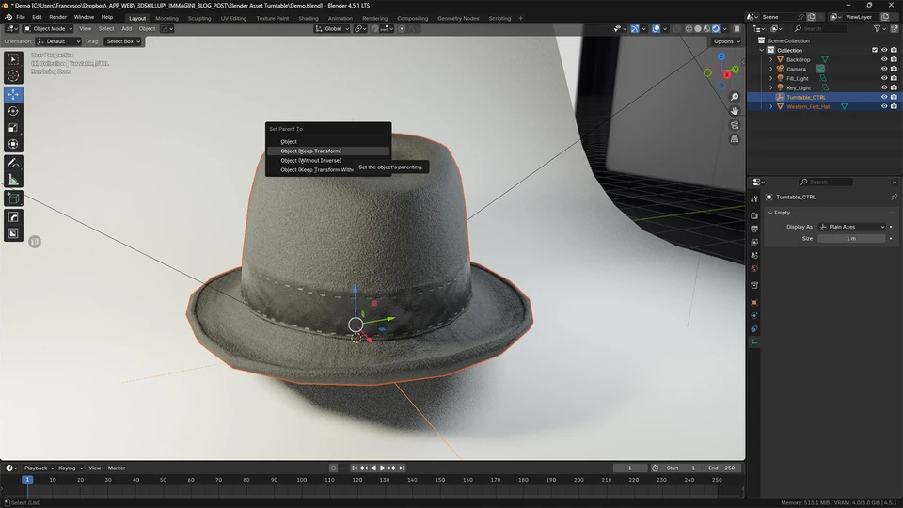Click the empty Size value slider
The height and width of the screenshot is (508, 903).
[852, 238]
